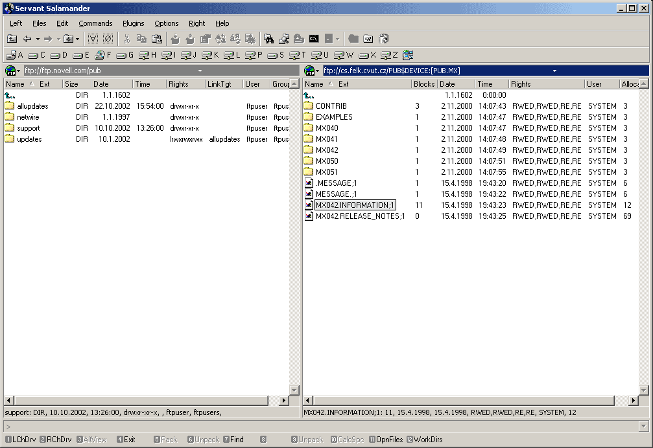The height and width of the screenshot is (448, 653).
Task: Launch the command shell icon
Action: click(314, 39)
